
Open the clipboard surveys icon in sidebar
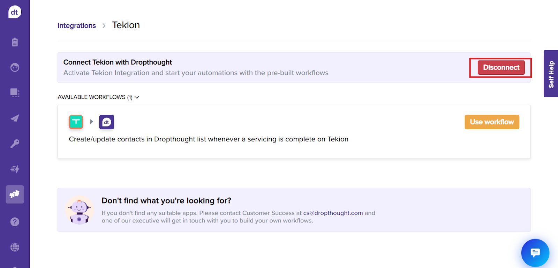(15, 42)
